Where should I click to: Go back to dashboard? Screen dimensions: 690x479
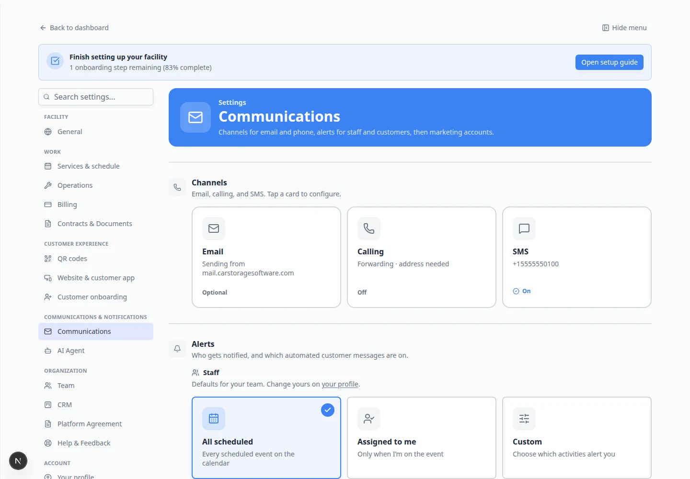[x=74, y=28]
